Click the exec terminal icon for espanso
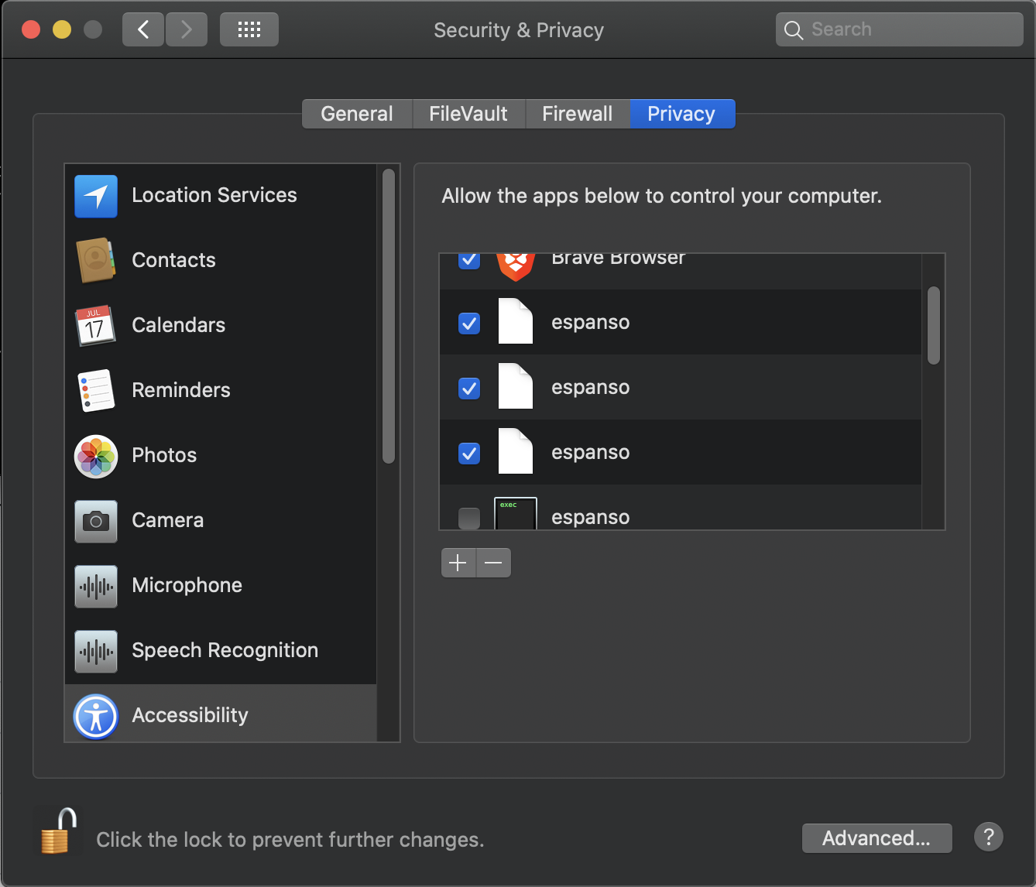The image size is (1036, 887). pos(516,514)
